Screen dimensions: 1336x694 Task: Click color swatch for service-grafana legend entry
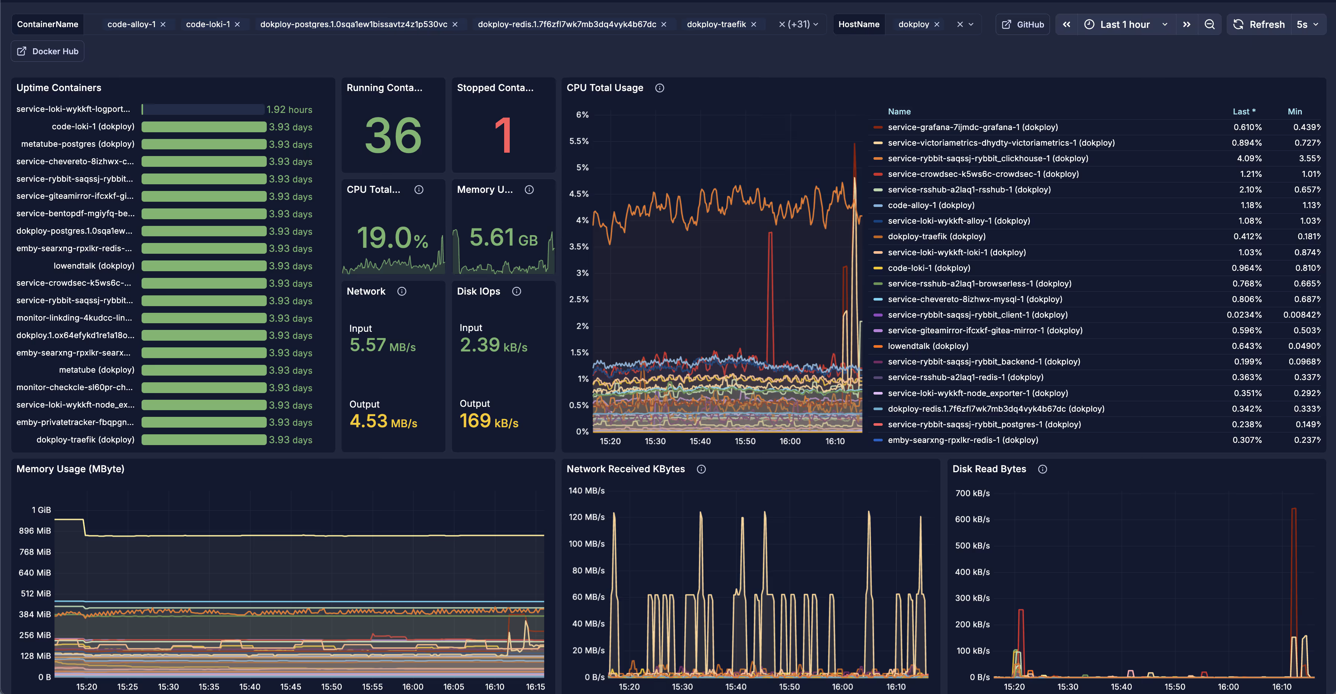click(x=878, y=127)
